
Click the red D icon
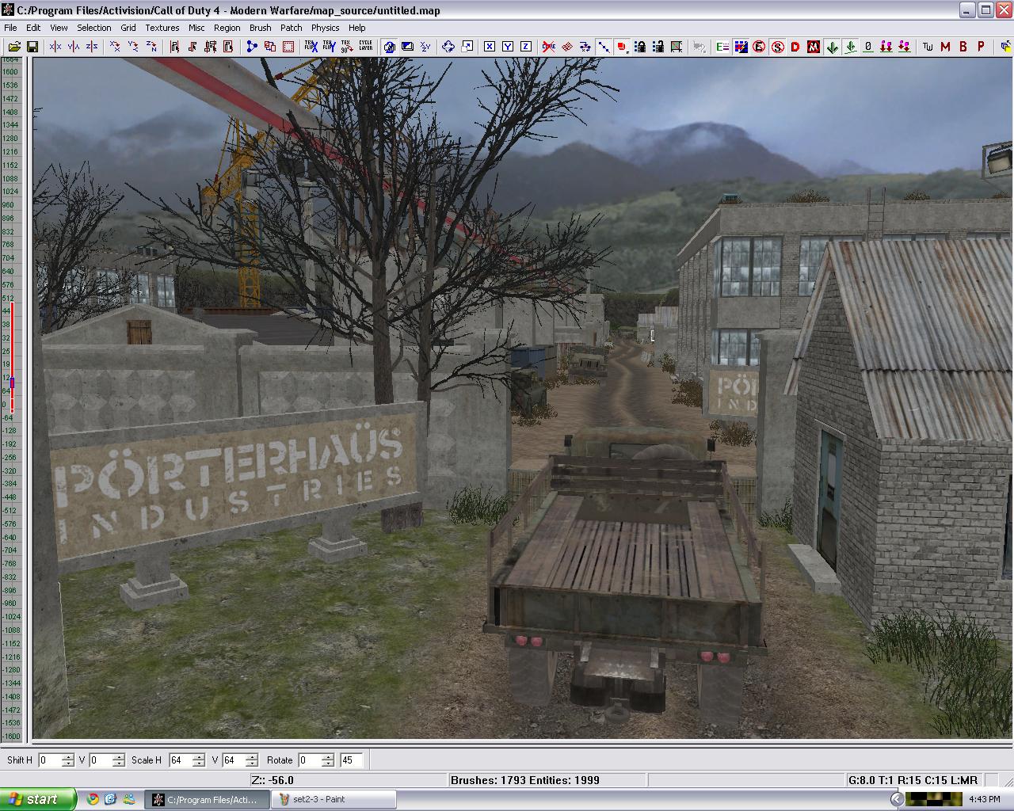tap(795, 47)
